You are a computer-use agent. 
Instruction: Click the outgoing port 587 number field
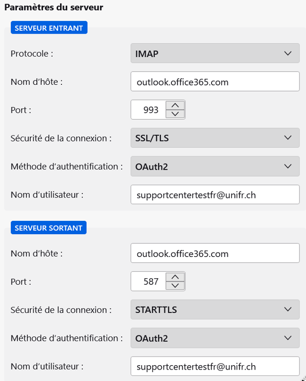[148, 281]
